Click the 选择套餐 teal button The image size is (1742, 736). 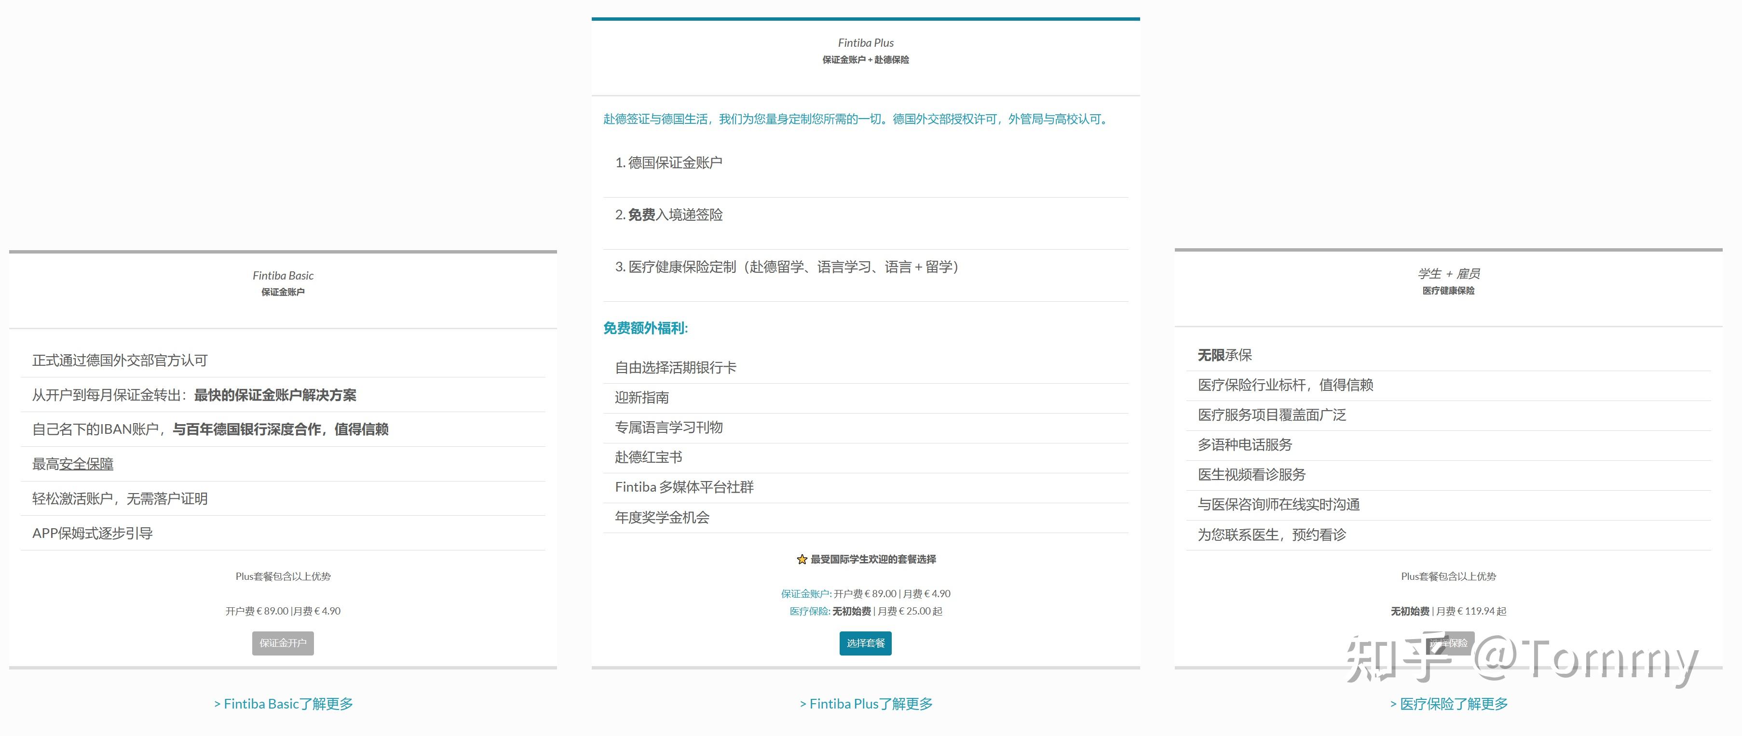865,642
